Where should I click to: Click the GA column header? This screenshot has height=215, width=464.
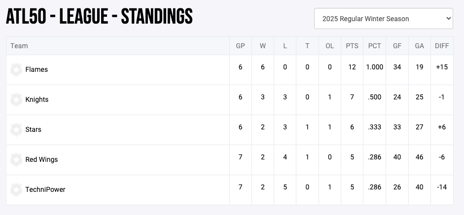[x=420, y=46]
